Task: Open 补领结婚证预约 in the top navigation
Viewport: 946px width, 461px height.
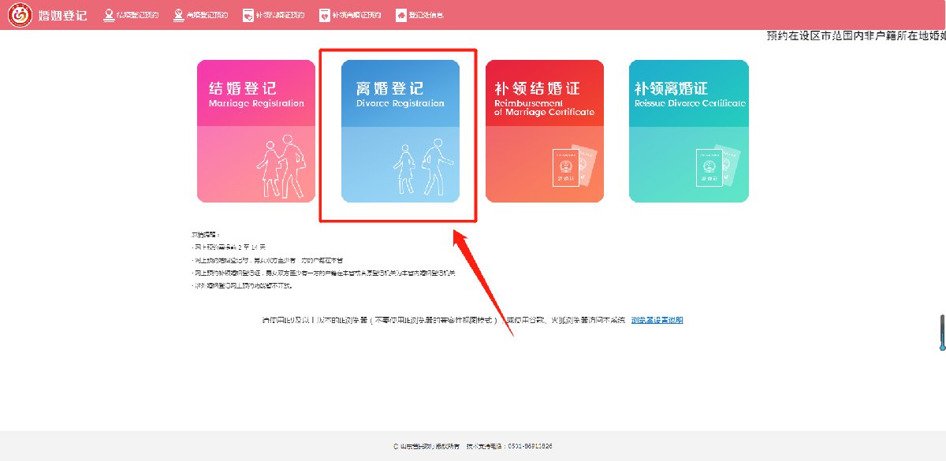Action: [273, 15]
